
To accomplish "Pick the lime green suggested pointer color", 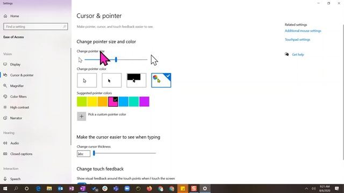I will point(82,101).
